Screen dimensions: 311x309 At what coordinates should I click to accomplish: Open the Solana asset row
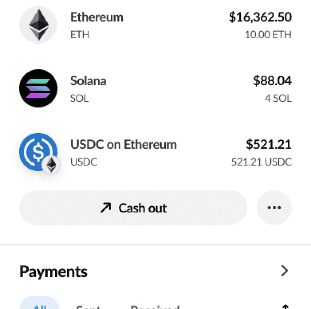pos(155,88)
